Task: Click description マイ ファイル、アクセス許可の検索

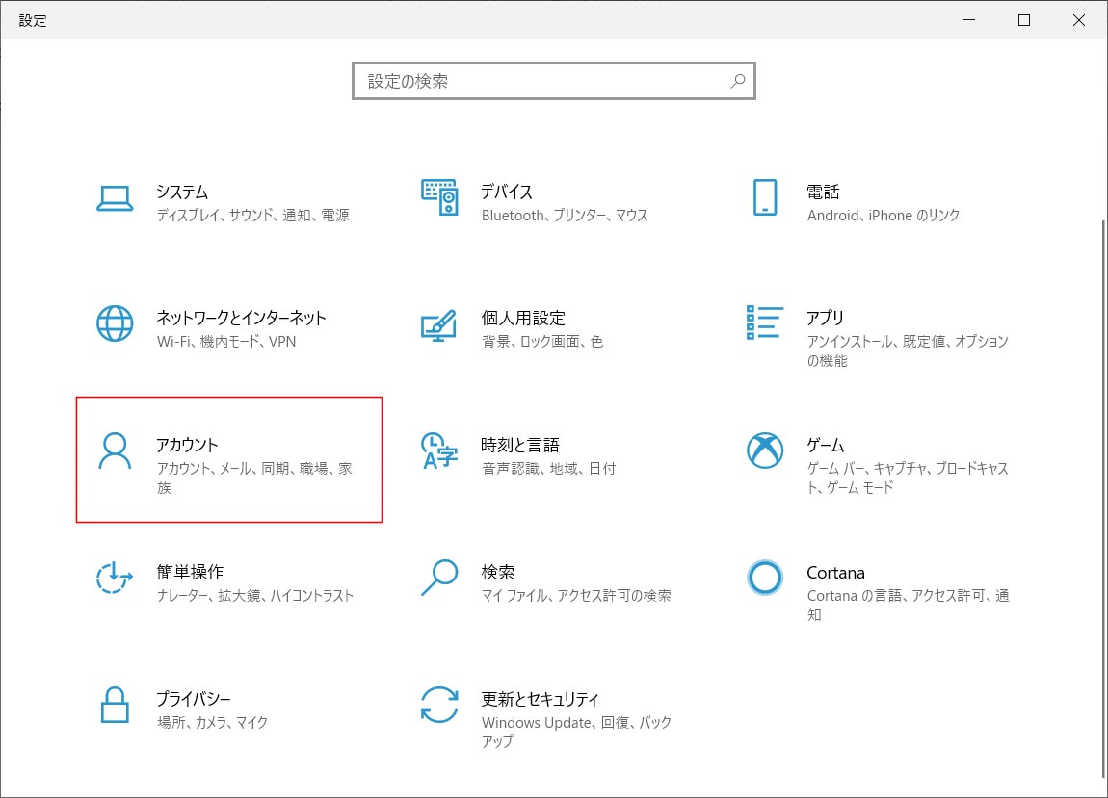Action: coord(576,595)
